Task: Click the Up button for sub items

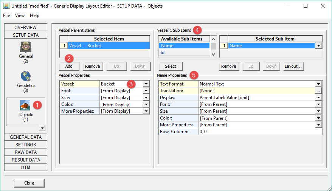Action: click(x=251, y=66)
